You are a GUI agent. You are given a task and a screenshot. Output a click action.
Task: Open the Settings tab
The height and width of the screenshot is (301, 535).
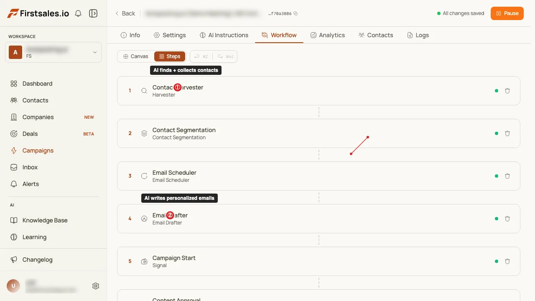click(x=170, y=35)
